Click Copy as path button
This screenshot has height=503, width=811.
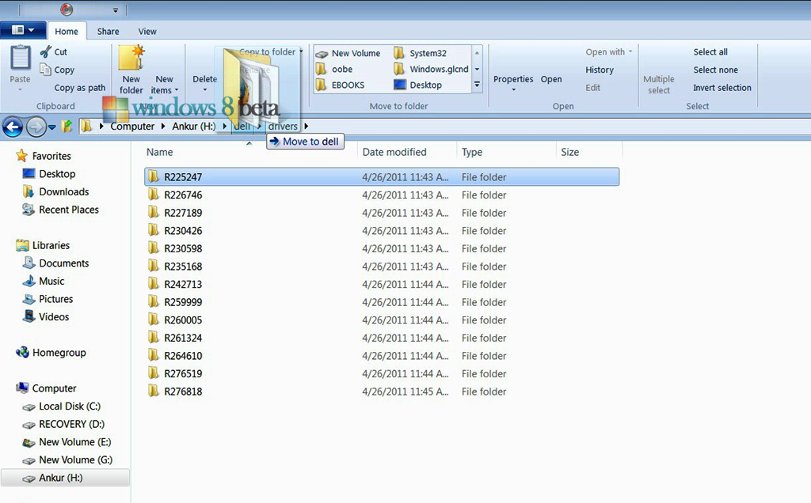79,88
